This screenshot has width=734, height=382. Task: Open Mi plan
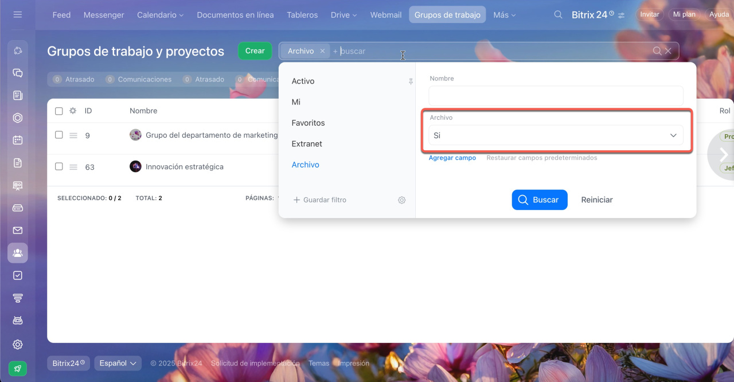(x=684, y=14)
